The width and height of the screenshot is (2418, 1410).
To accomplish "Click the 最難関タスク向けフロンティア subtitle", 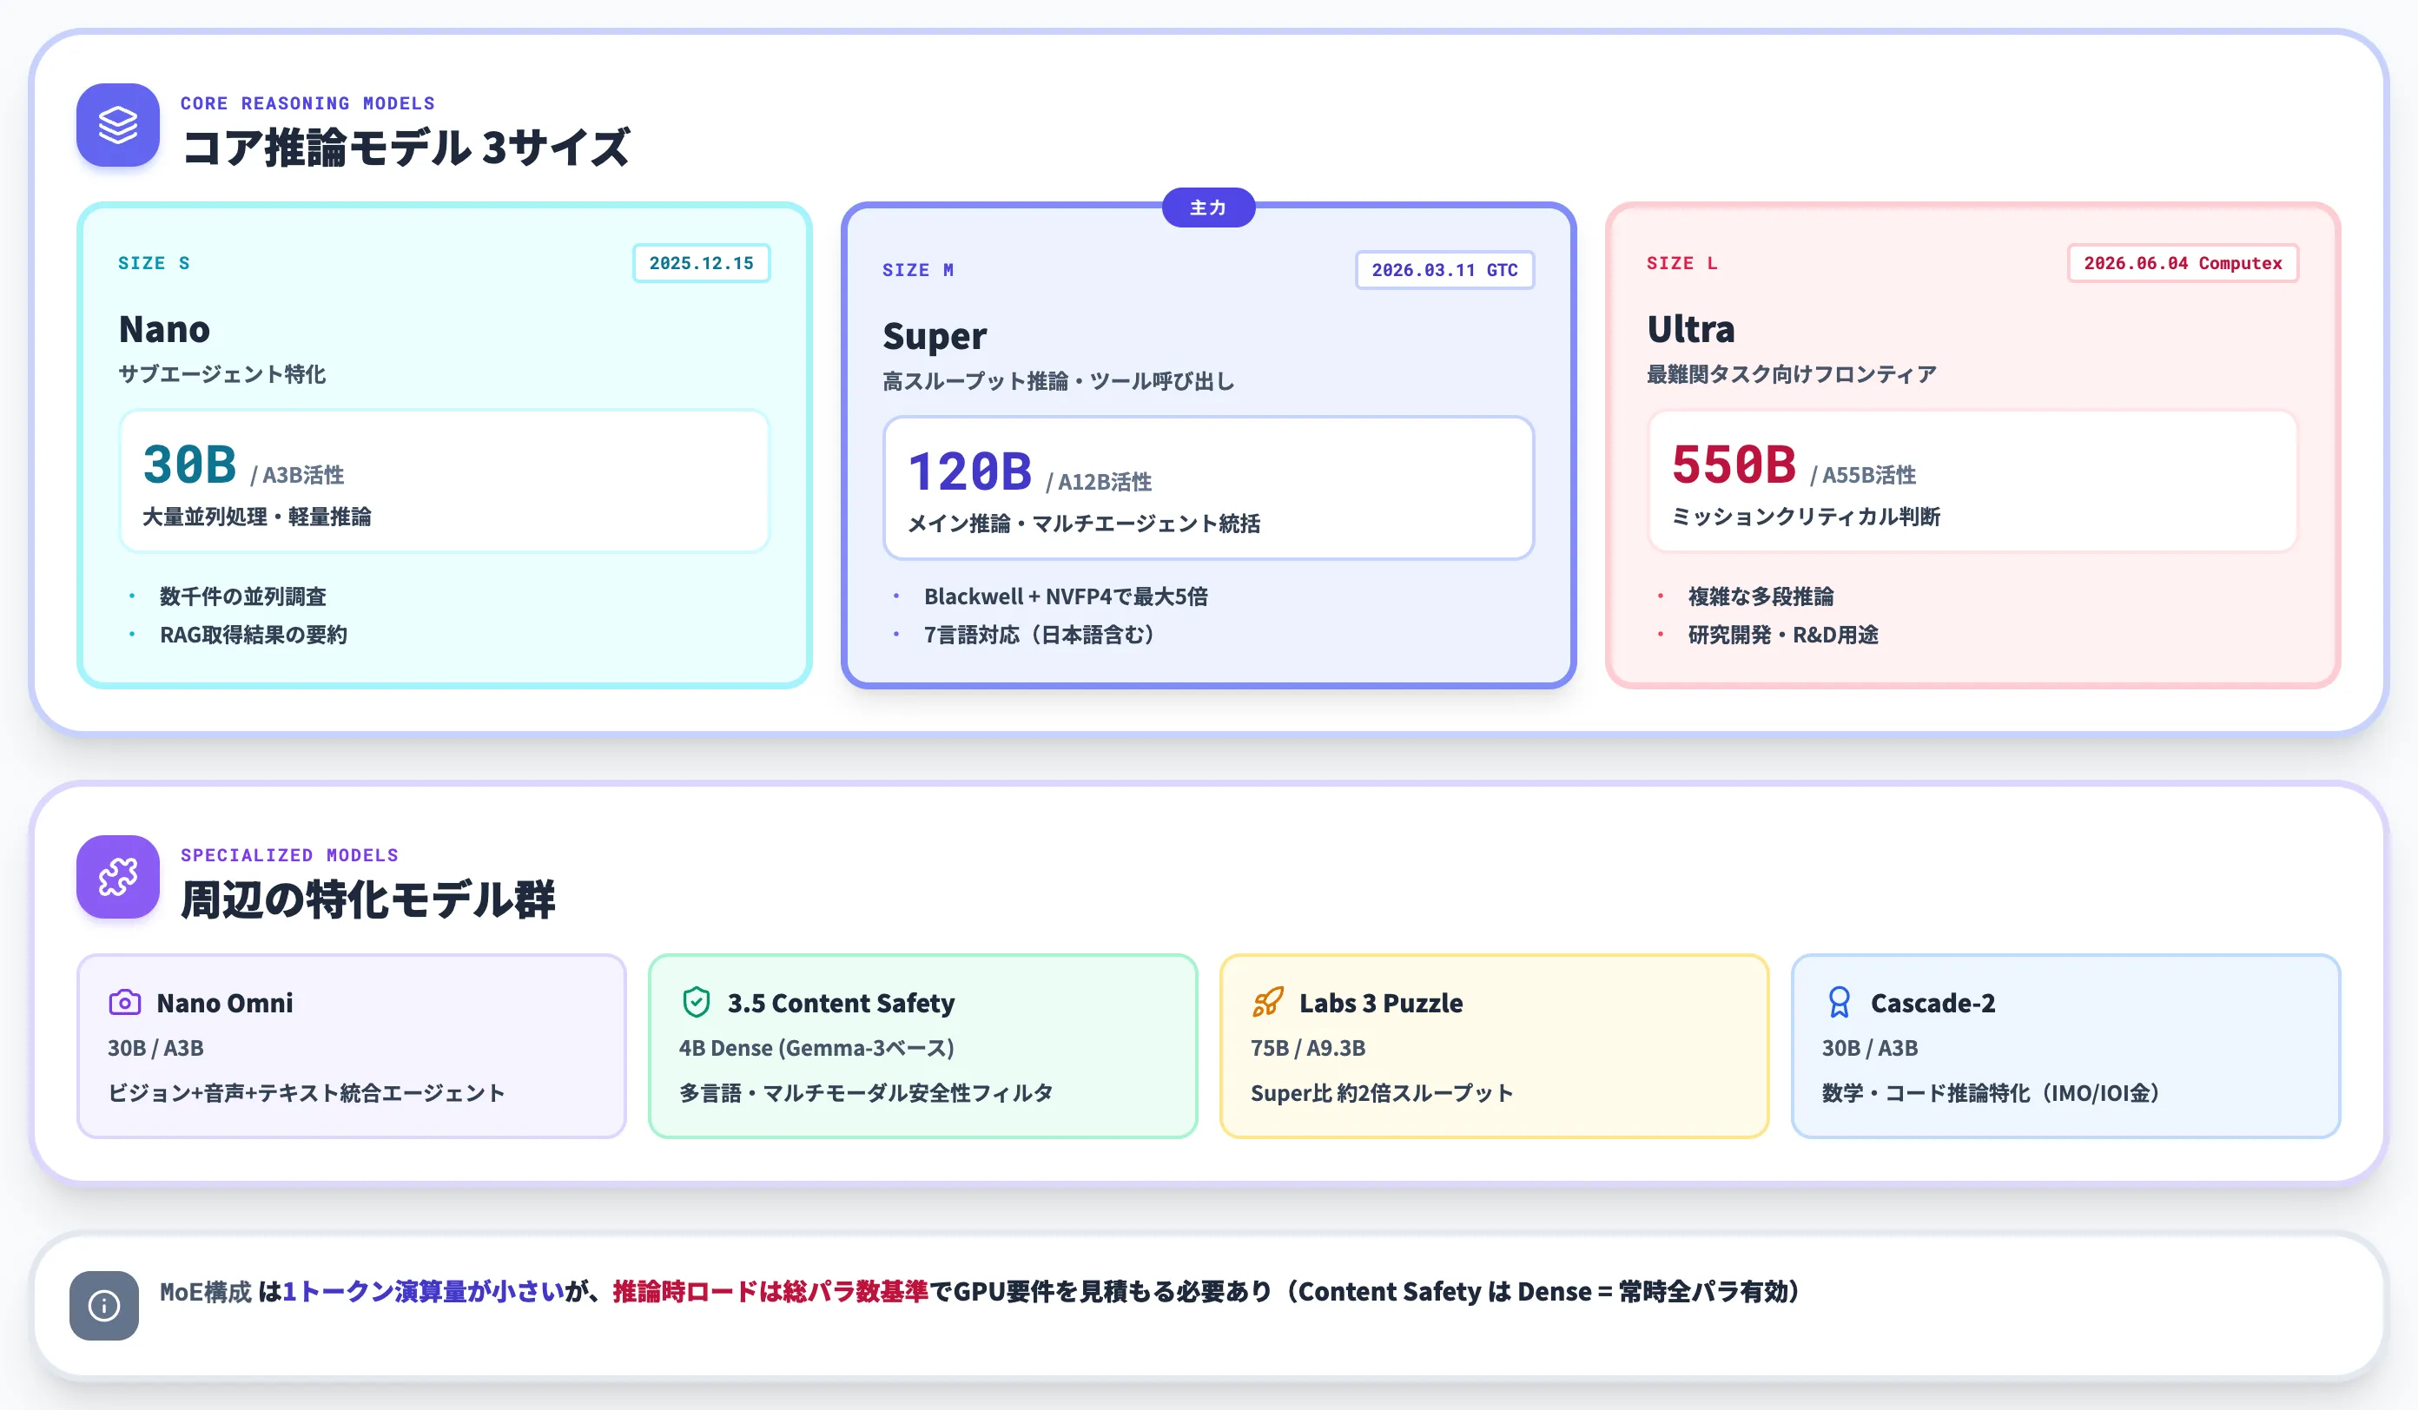I will coord(1792,374).
